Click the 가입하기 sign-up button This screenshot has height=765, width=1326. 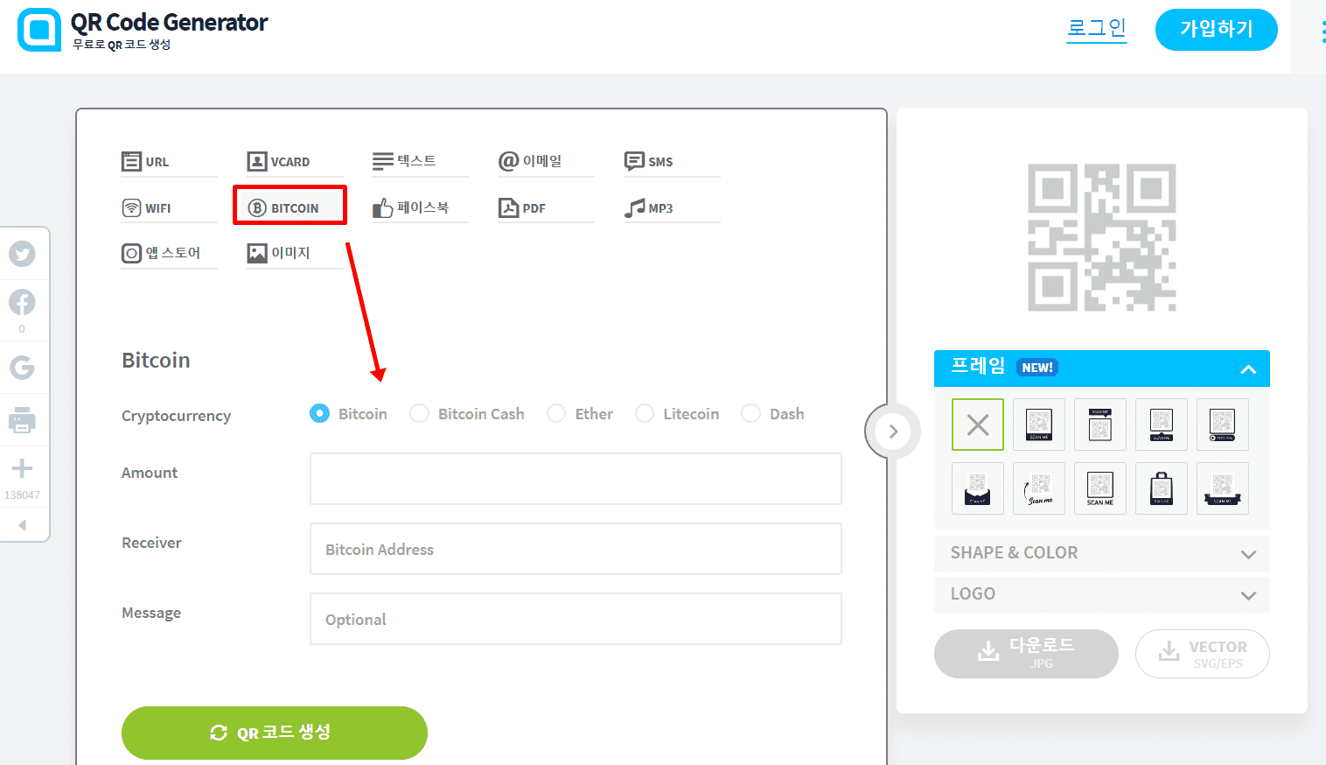click(1217, 30)
